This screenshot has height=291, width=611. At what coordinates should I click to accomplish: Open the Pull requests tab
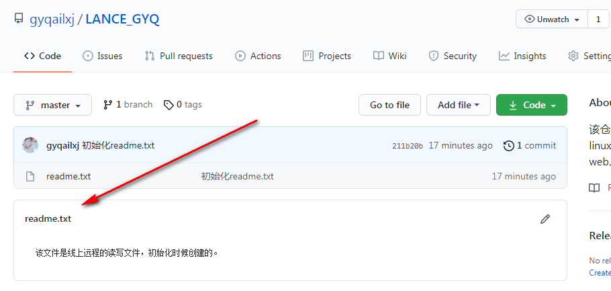click(179, 56)
